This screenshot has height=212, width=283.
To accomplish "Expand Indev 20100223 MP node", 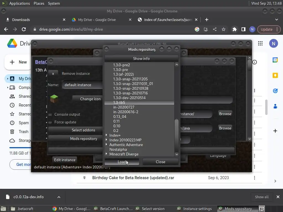I will click(x=106, y=140).
